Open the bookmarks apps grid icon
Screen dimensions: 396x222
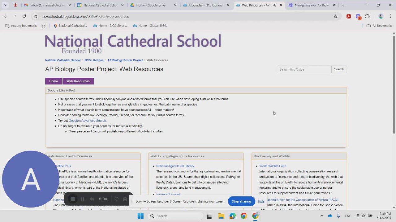(x=44, y=26)
